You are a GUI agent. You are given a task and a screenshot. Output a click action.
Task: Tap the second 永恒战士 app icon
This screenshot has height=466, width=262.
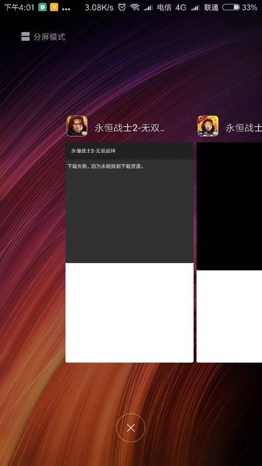coord(208,126)
